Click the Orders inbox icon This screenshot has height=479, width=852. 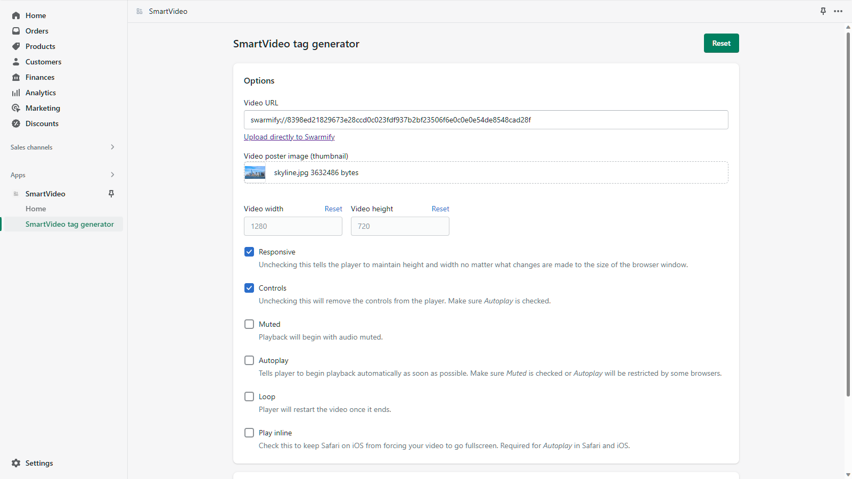[16, 31]
